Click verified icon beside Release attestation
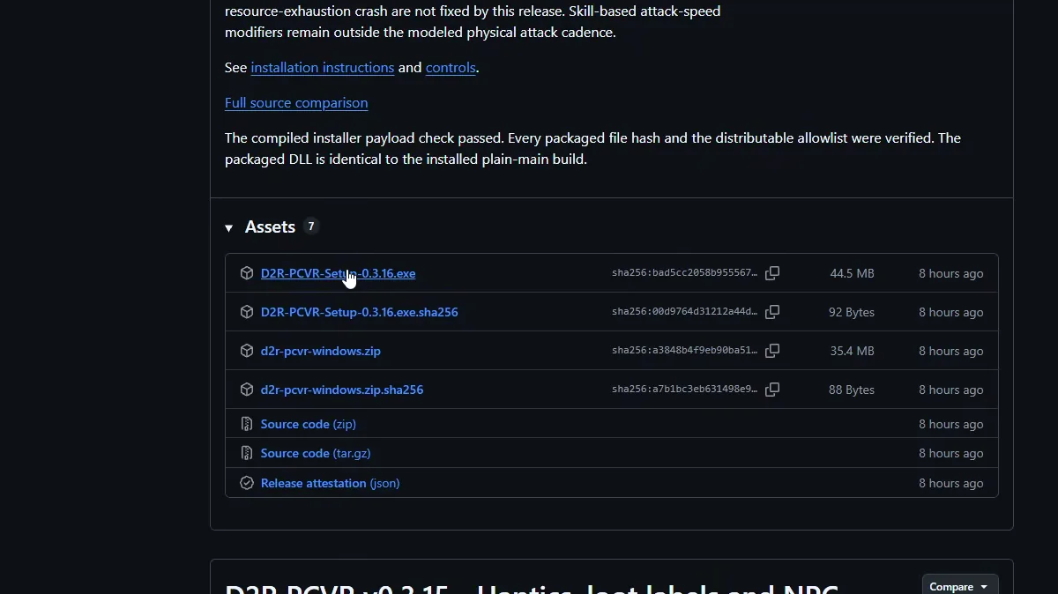1058x594 pixels. pos(247,483)
